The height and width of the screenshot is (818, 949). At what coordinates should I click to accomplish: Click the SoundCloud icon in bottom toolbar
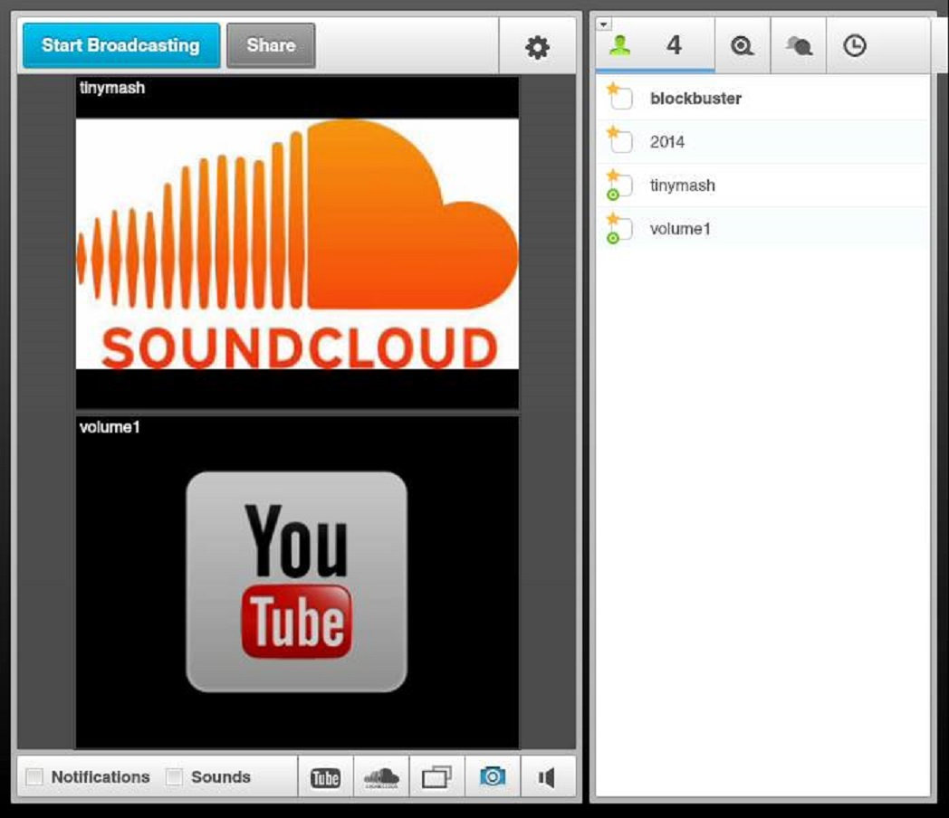(381, 777)
